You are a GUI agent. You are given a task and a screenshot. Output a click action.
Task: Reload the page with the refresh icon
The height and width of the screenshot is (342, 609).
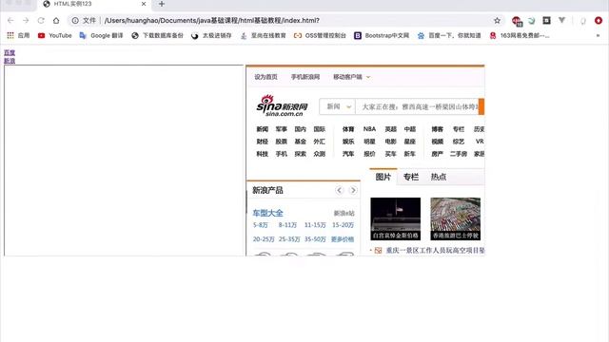41,21
